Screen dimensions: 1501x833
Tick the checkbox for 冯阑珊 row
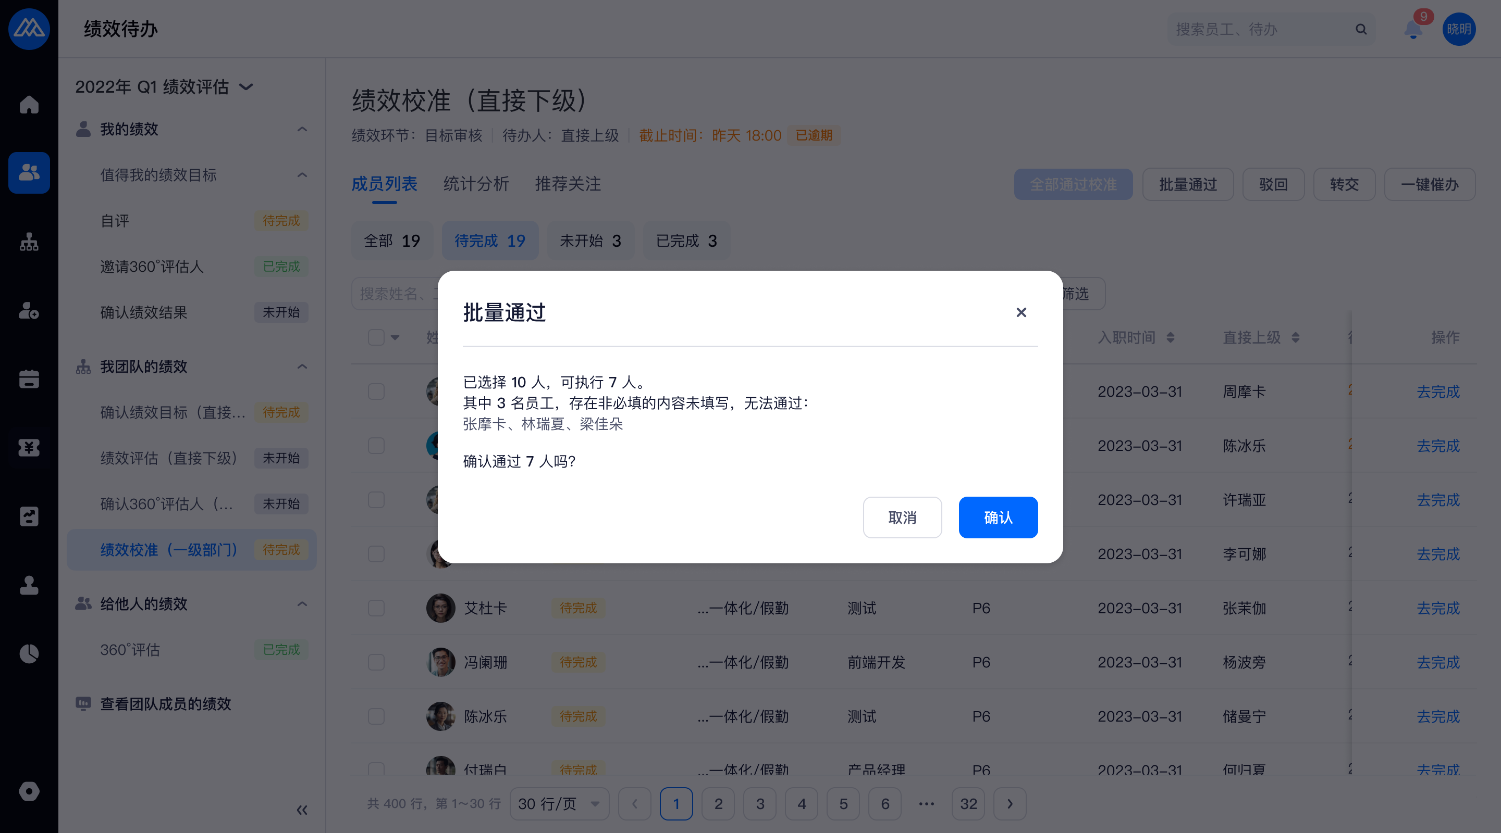point(376,662)
